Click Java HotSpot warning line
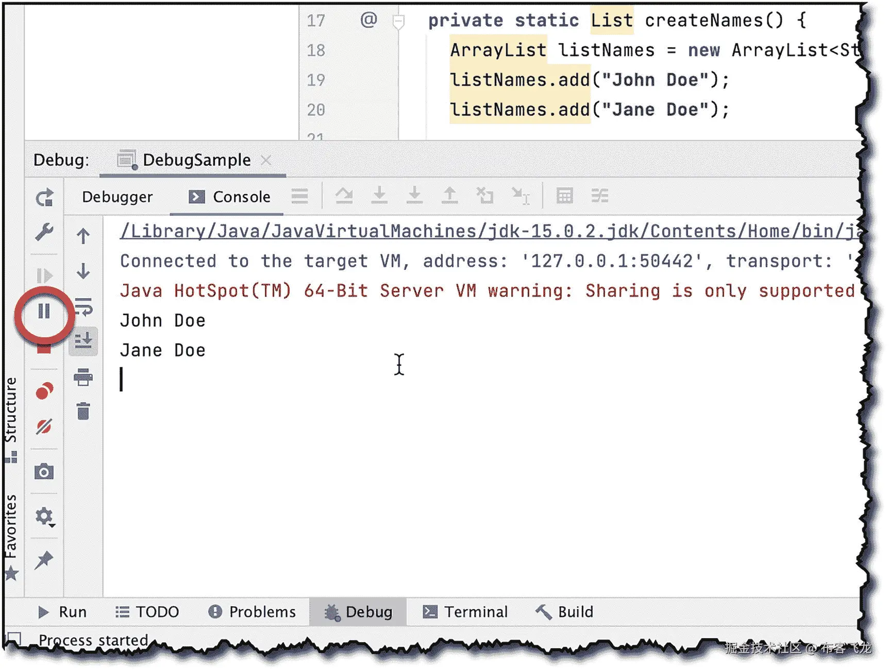Screen dimensions: 889x672 click(x=489, y=291)
